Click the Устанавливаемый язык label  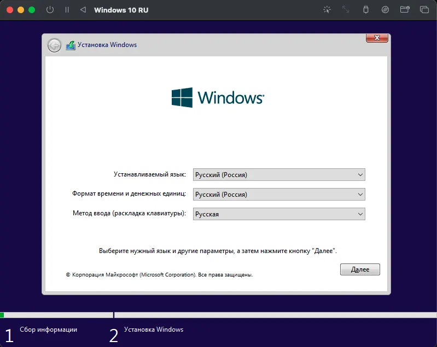point(150,175)
